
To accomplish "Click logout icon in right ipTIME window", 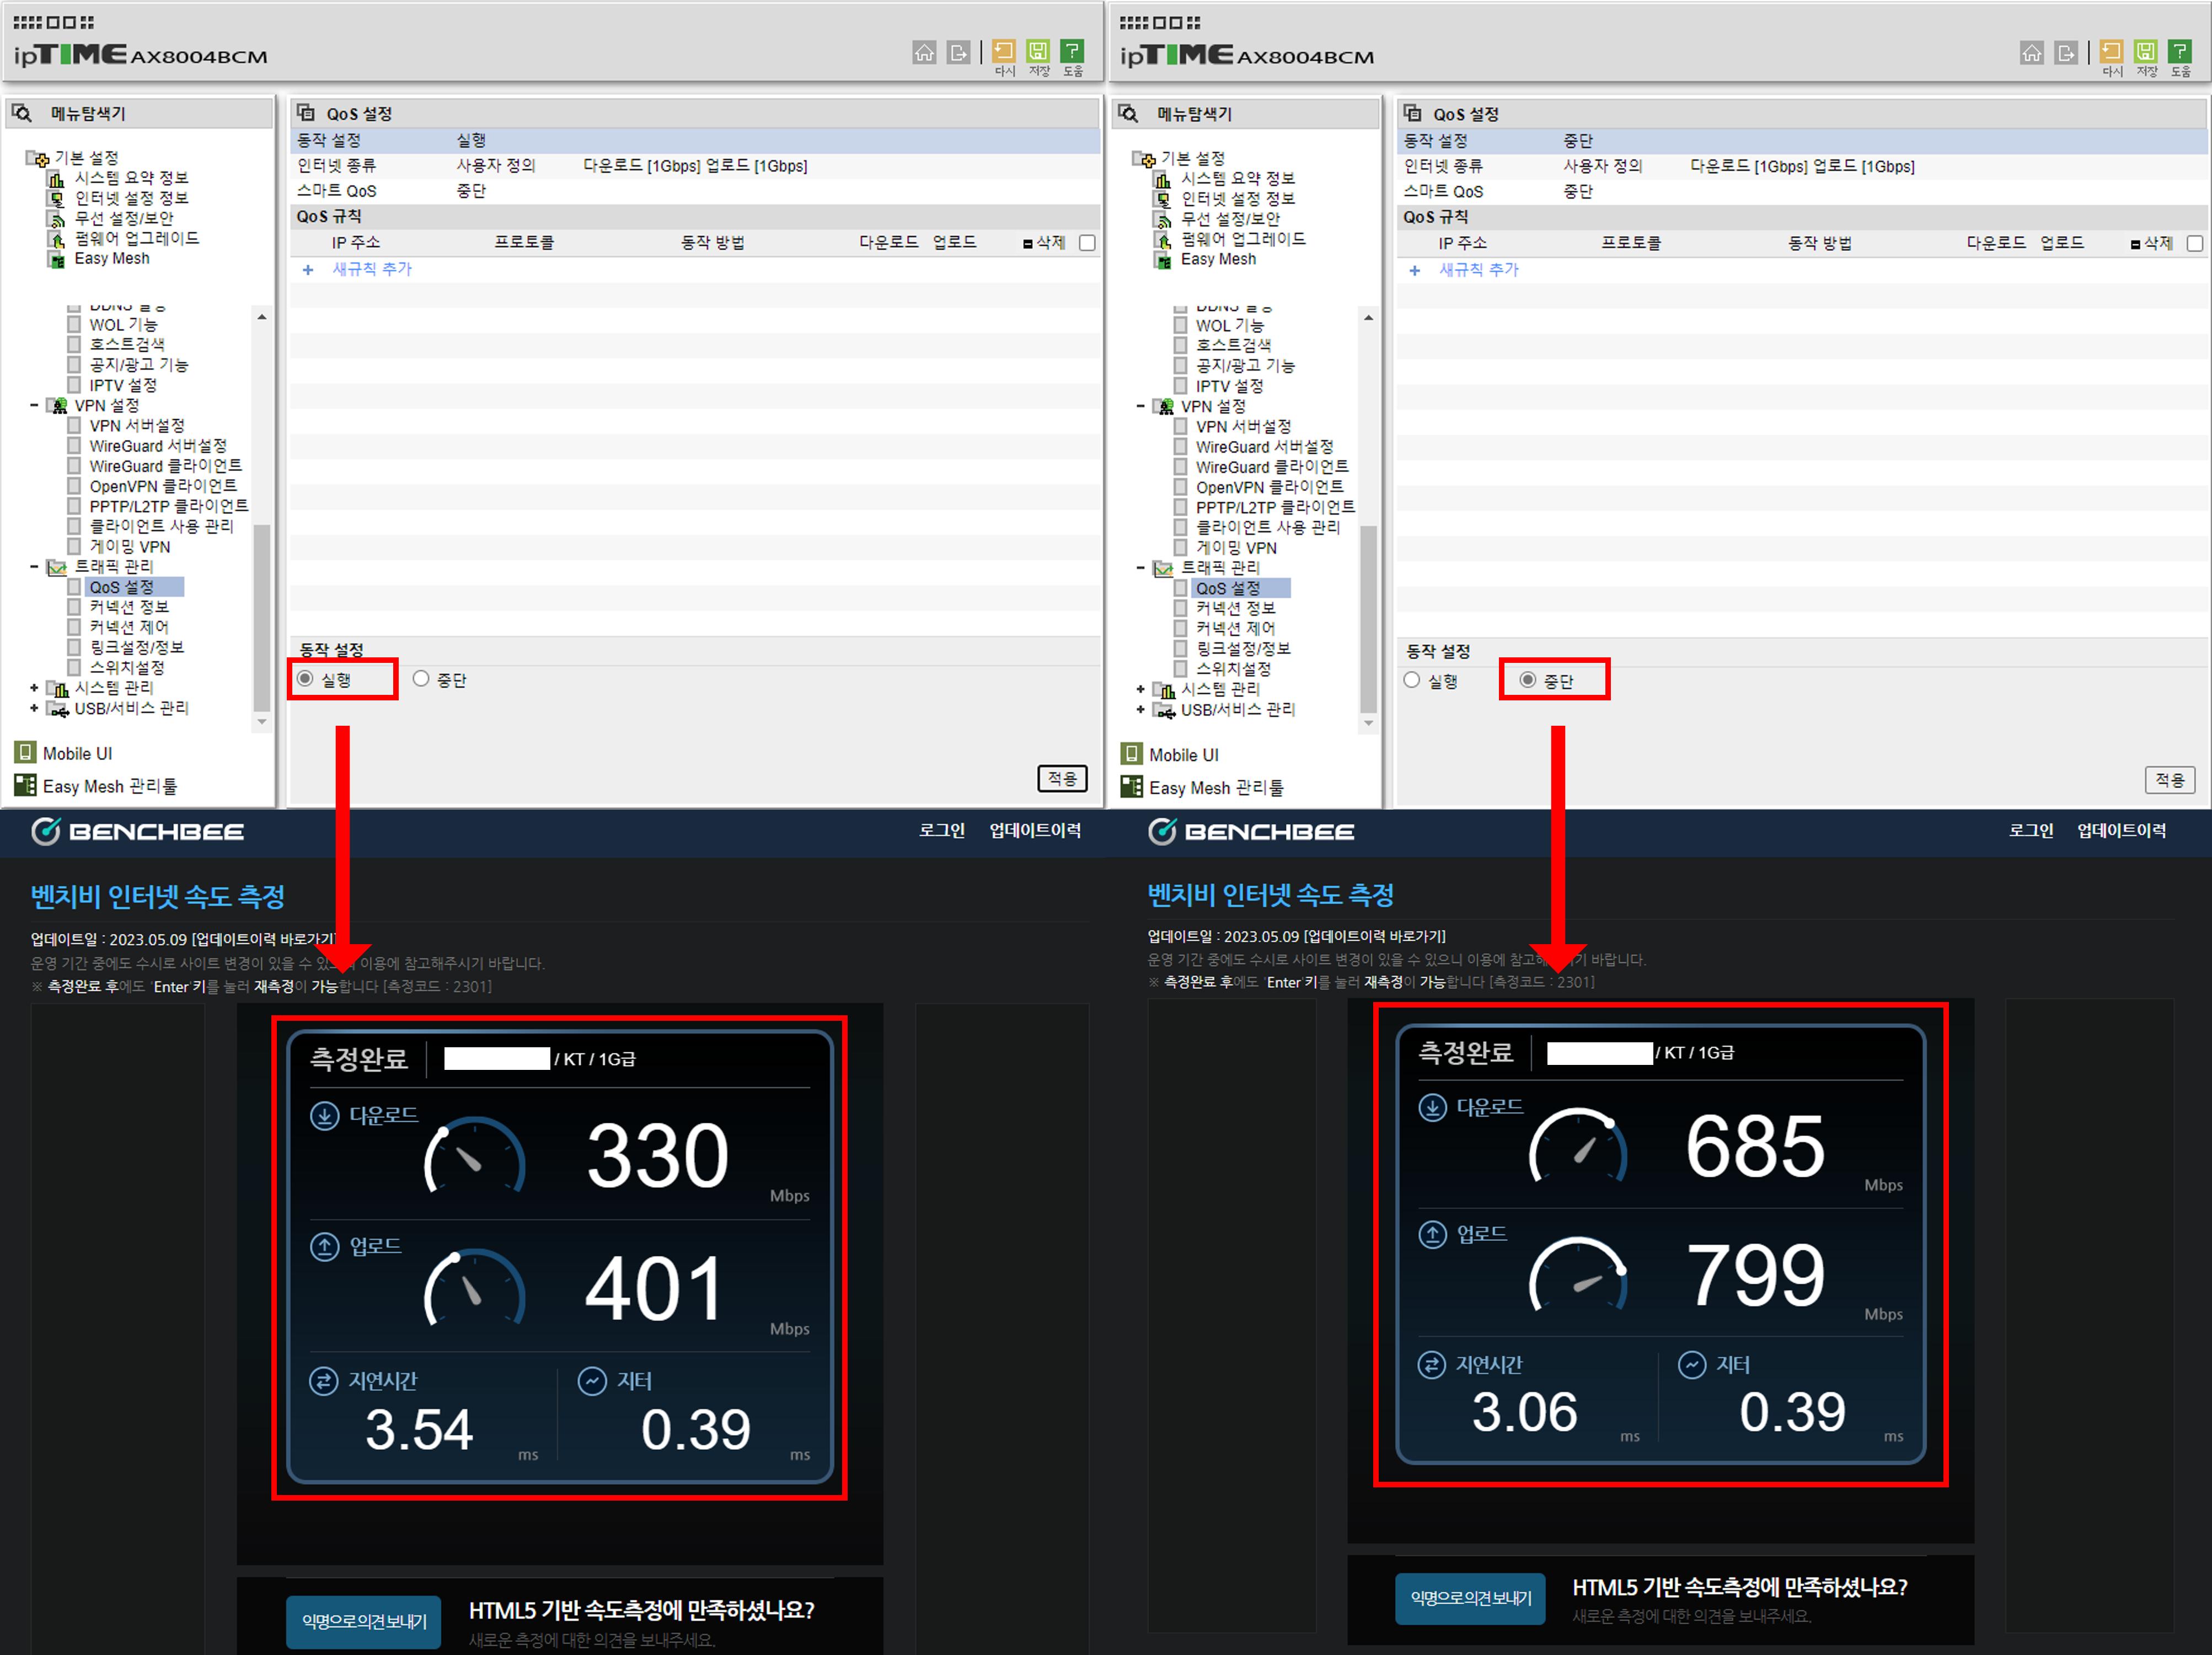I will [2065, 53].
